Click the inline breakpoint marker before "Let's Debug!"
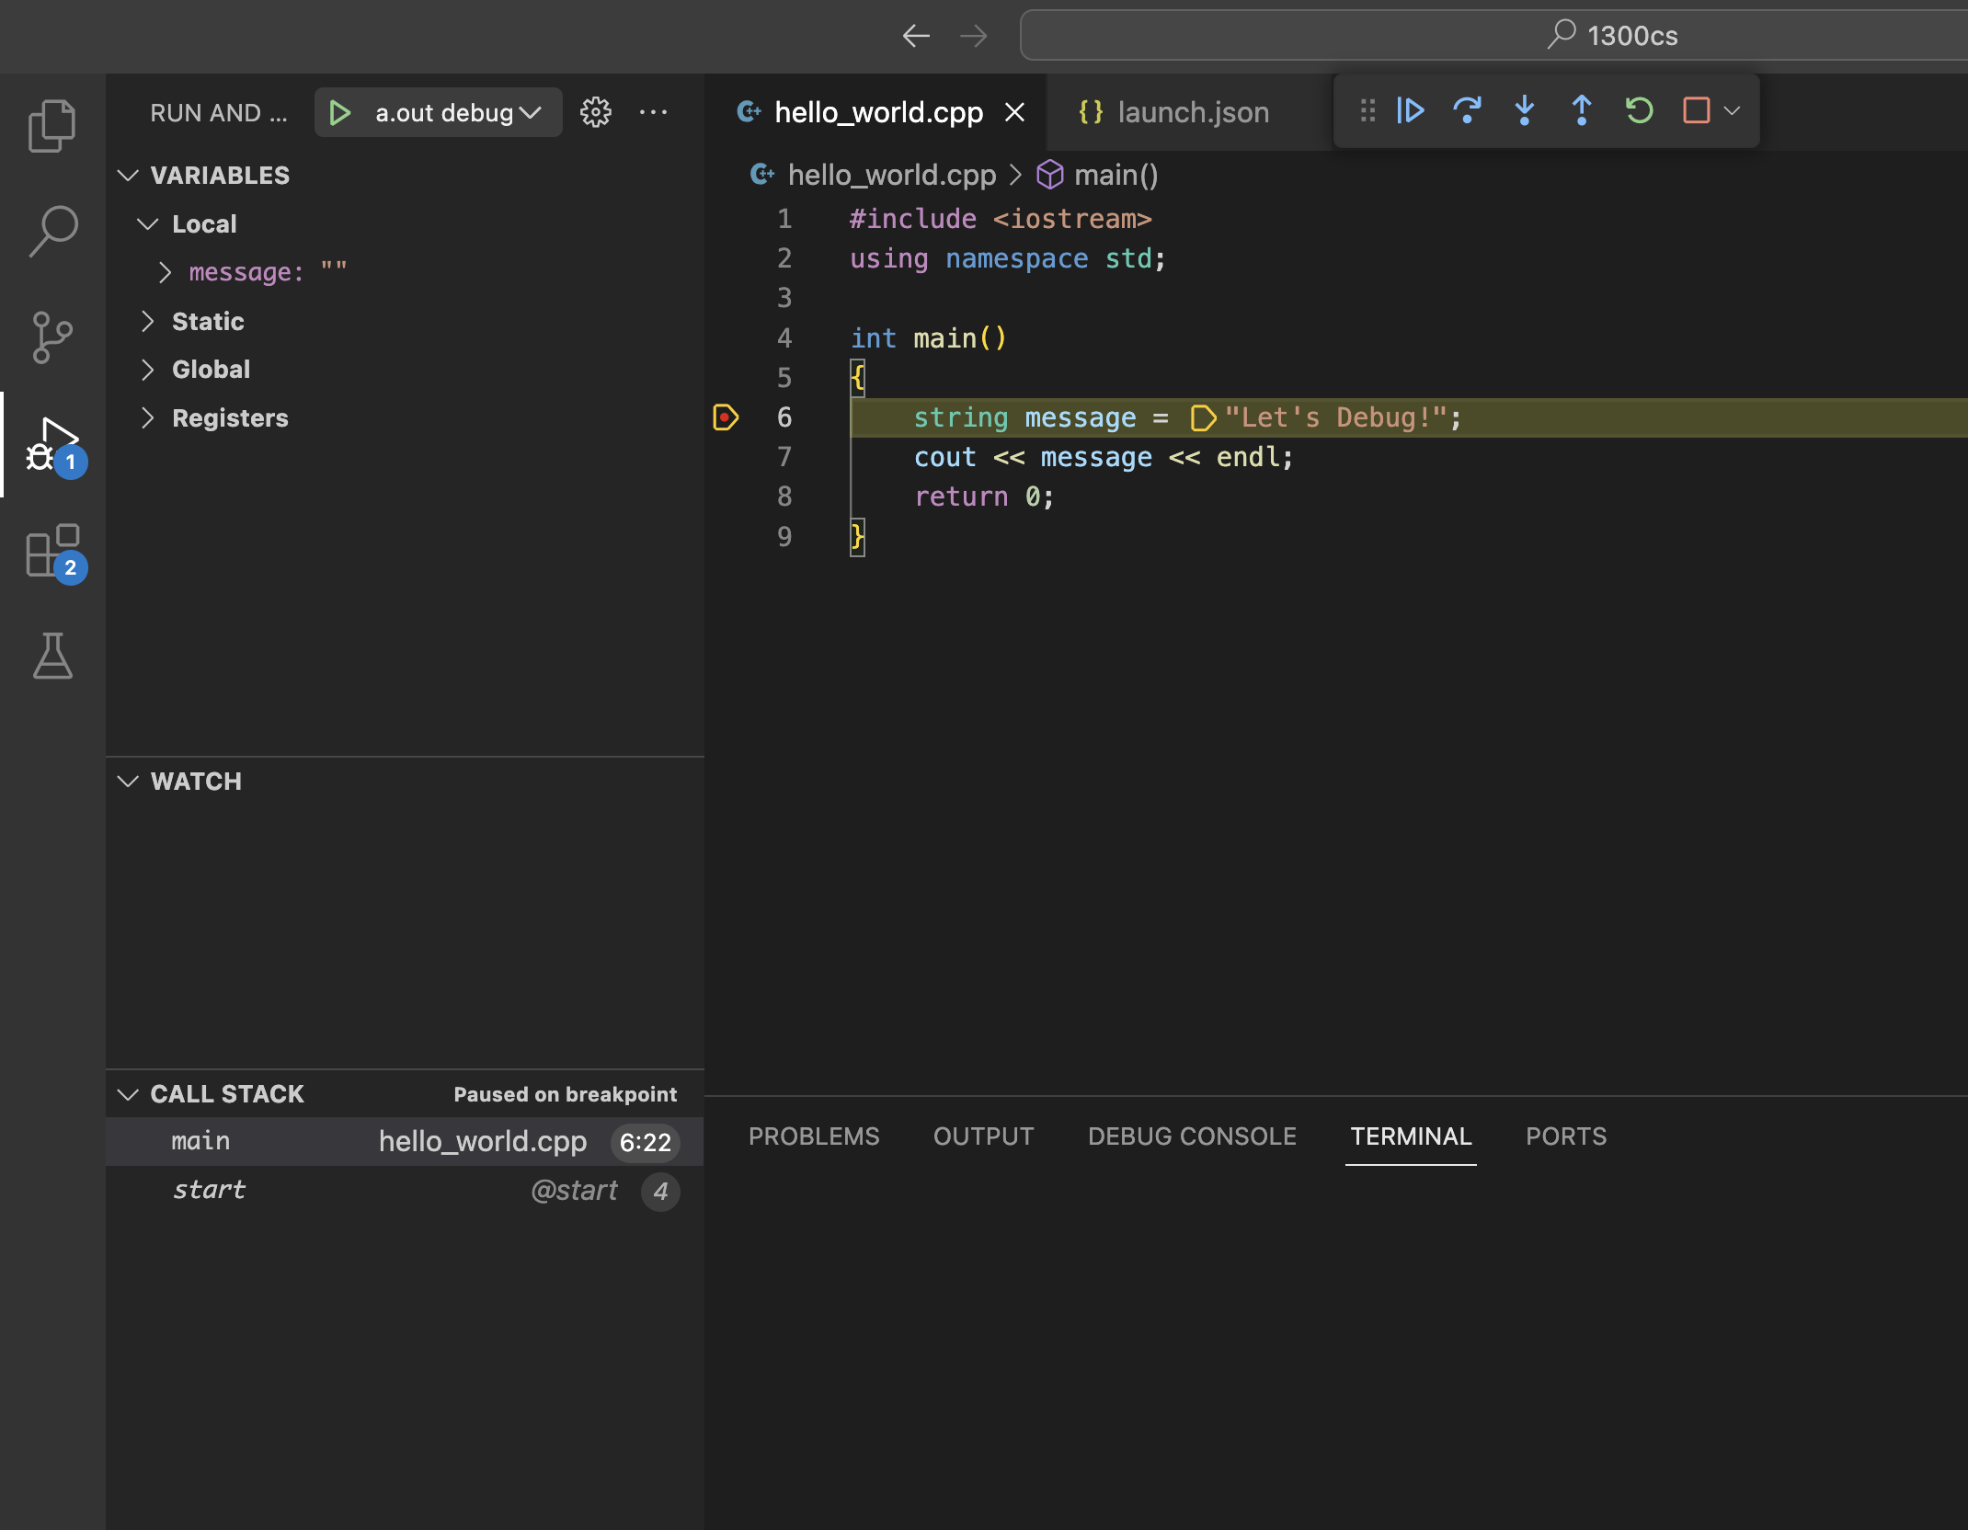 click(x=1203, y=418)
